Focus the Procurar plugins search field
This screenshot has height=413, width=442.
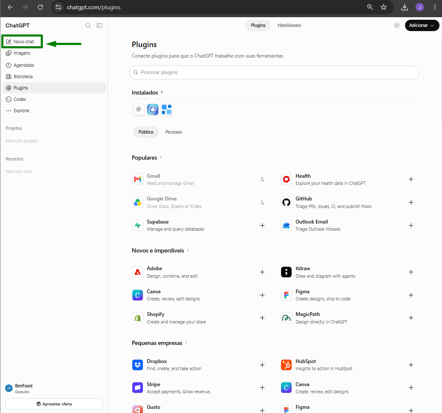tap(274, 72)
